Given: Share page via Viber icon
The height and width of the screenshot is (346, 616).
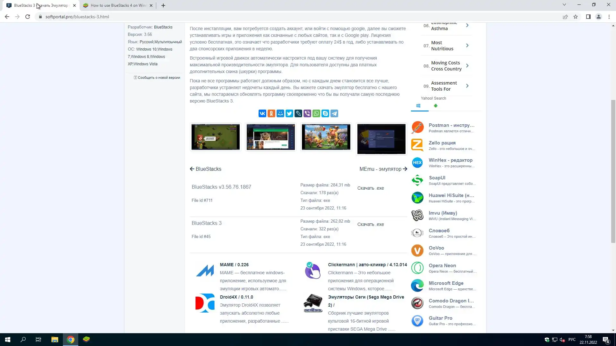Looking at the screenshot, I should (307, 113).
